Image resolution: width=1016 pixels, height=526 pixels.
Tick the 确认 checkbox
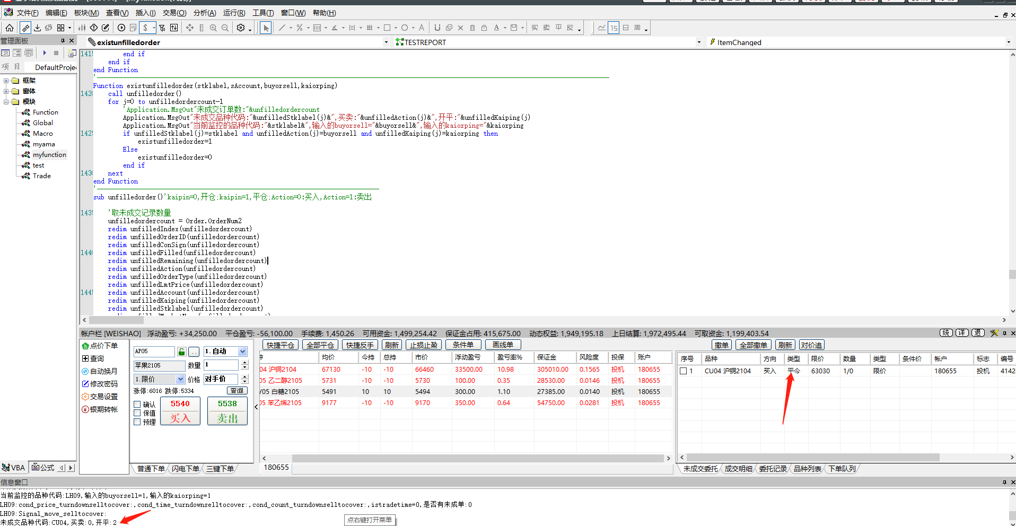[x=137, y=405]
